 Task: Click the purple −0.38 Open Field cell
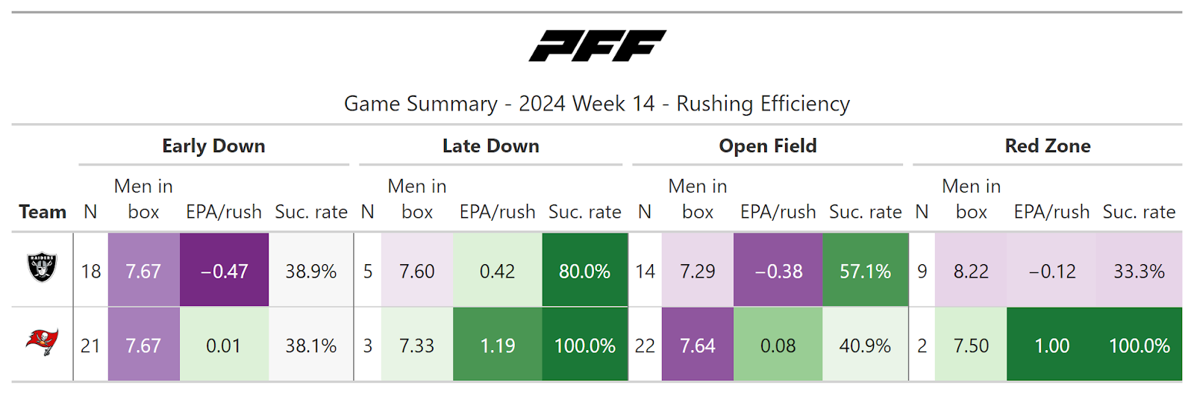coord(778,271)
